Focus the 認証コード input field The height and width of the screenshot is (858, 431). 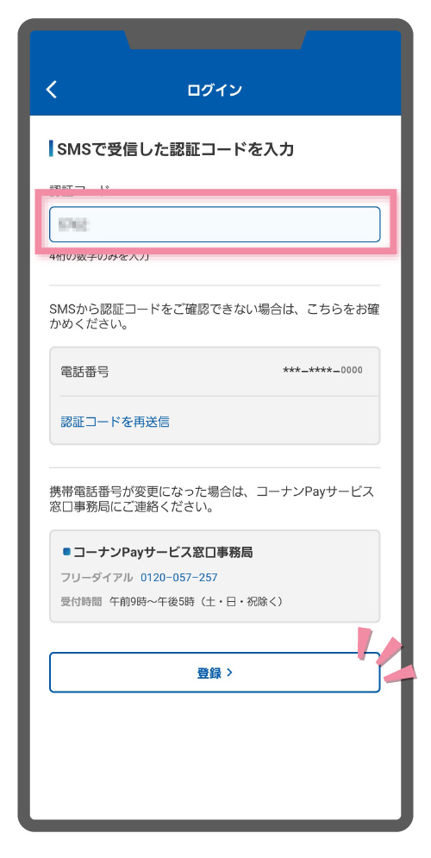(x=215, y=224)
